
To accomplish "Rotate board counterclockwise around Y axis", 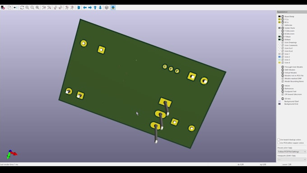I will point(60,7).
